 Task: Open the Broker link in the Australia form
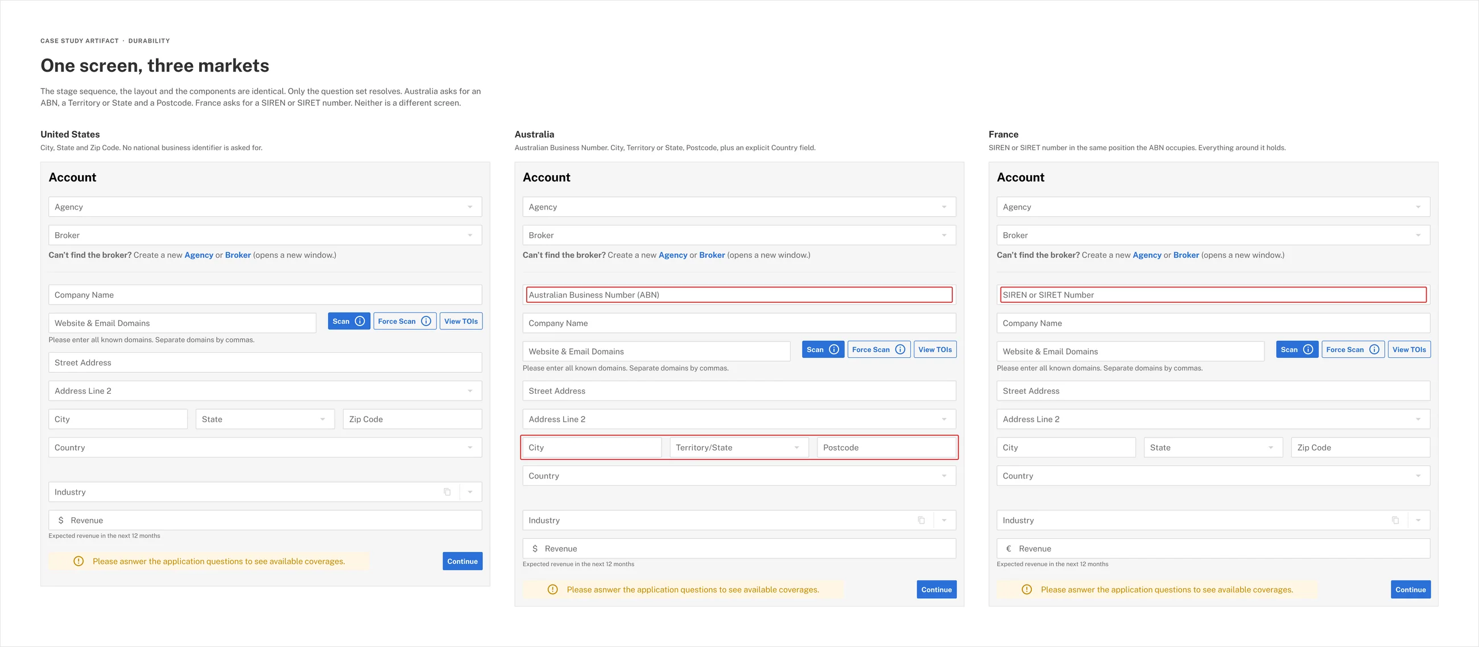pos(712,255)
